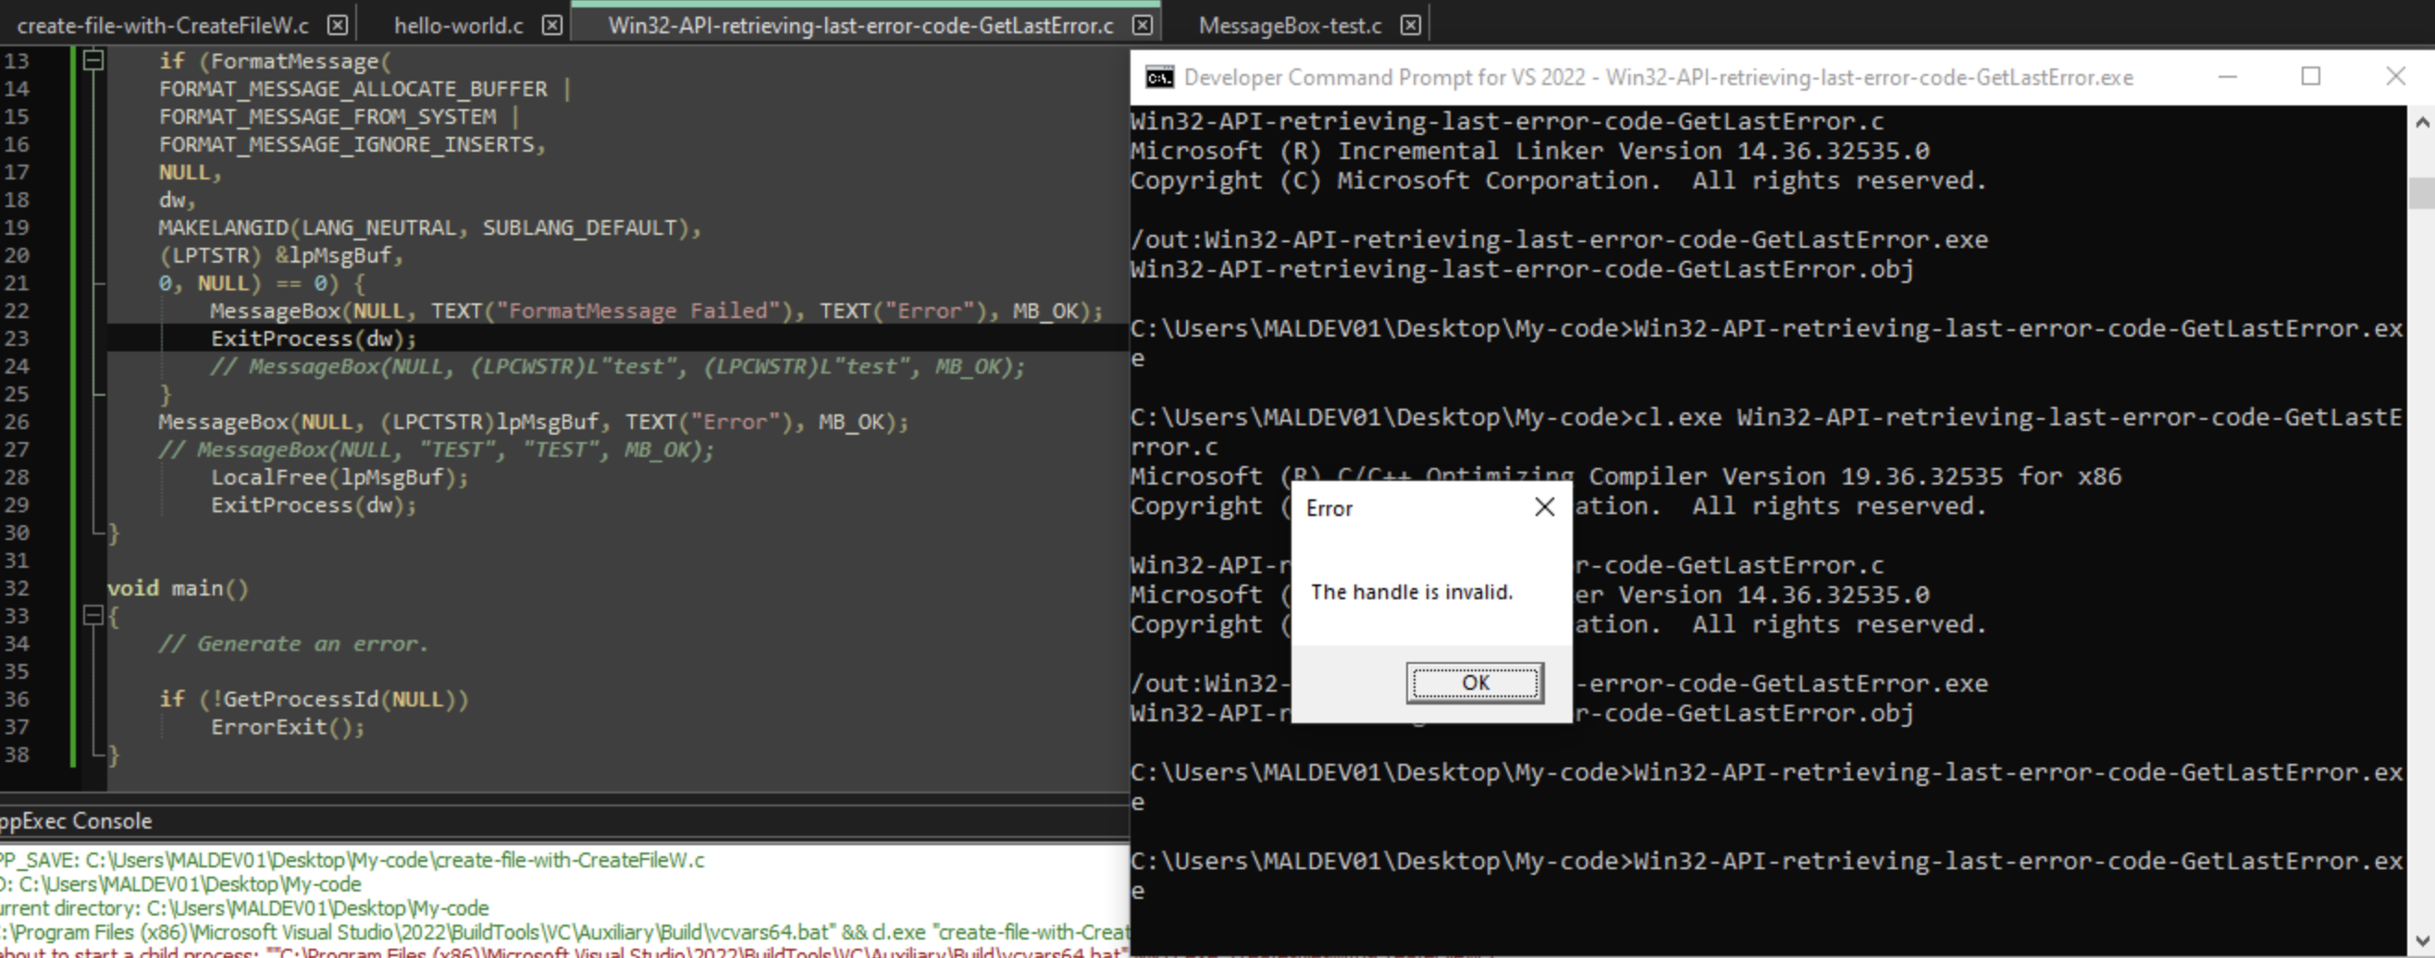Screen dimensions: 2435x958
Task: Close the create-file-with-CreateFileW.c tab
Action: (x=337, y=26)
